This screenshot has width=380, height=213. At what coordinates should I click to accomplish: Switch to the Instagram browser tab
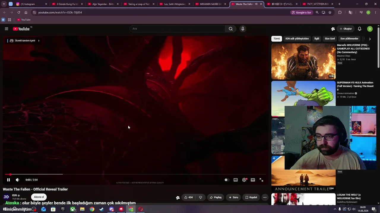coord(32,4)
